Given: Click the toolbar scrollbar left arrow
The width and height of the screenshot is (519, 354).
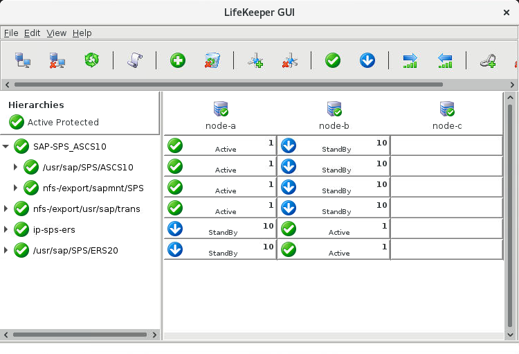Looking at the screenshot, I should coord(8,85).
